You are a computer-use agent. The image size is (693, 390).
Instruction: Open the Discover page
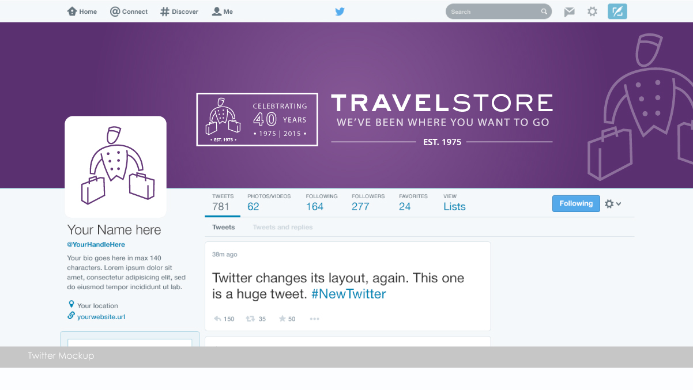pos(179,12)
